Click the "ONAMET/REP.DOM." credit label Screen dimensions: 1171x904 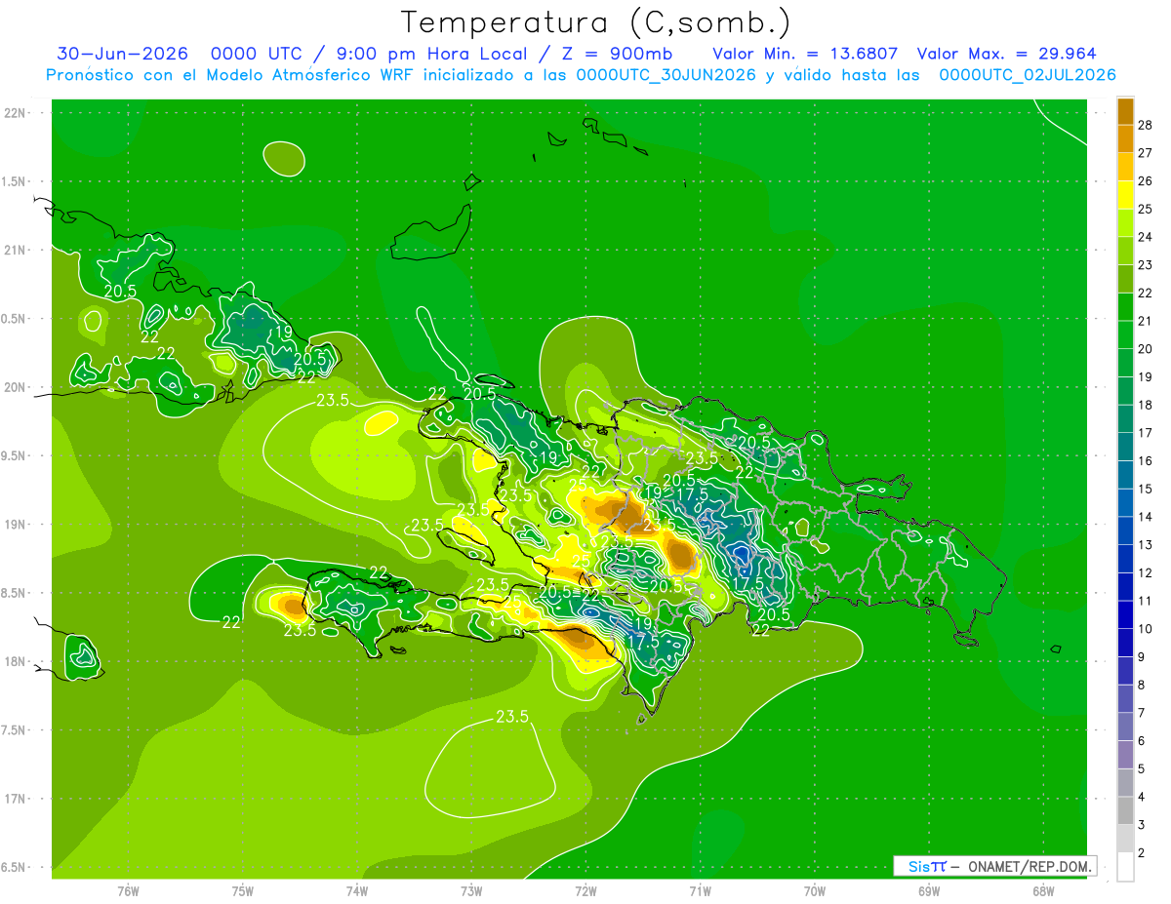tap(1028, 866)
